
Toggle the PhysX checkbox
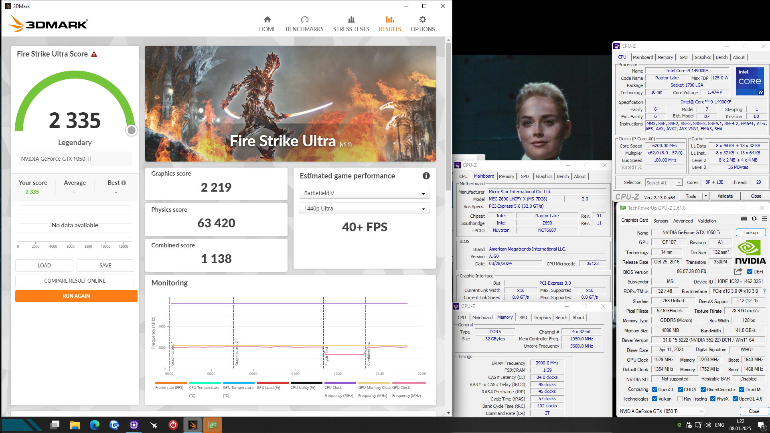tap(713, 399)
